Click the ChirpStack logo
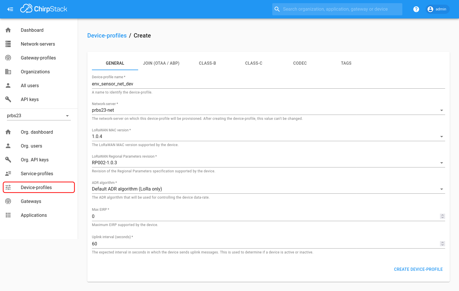Screen dimensions: 459x291 pos(44,9)
